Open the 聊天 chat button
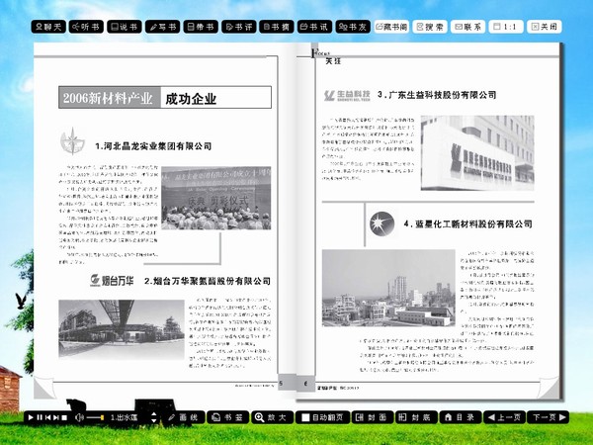This screenshot has width=593, height=445. click(48, 27)
